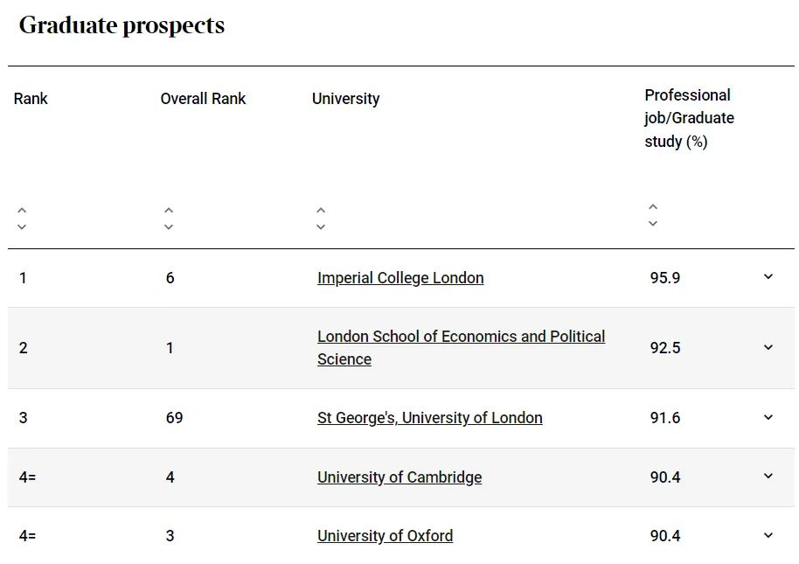This screenshot has height=564, width=799.
Task: Sort University column descending with down arrow
Action: [321, 226]
